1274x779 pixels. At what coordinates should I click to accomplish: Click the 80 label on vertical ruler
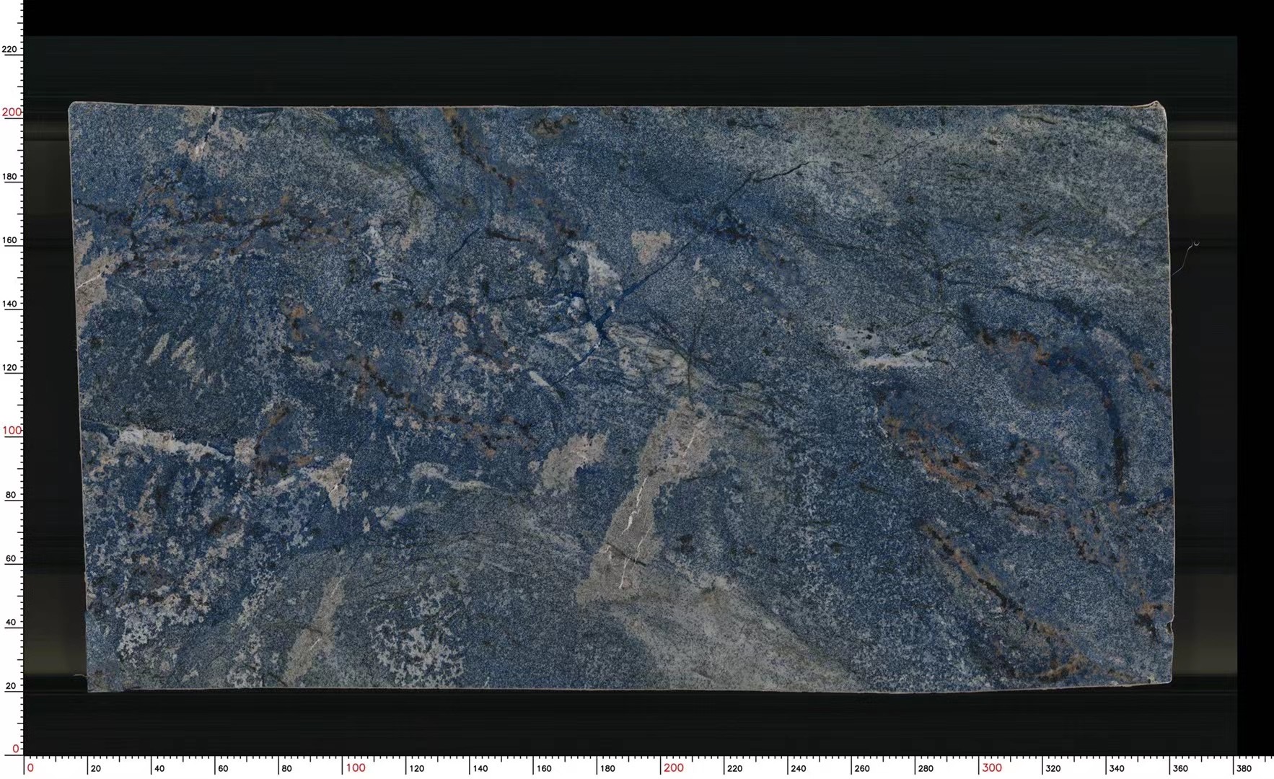pyautogui.click(x=10, y=495)
